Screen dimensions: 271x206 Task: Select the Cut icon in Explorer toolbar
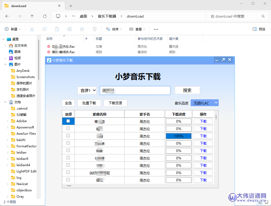32,29
